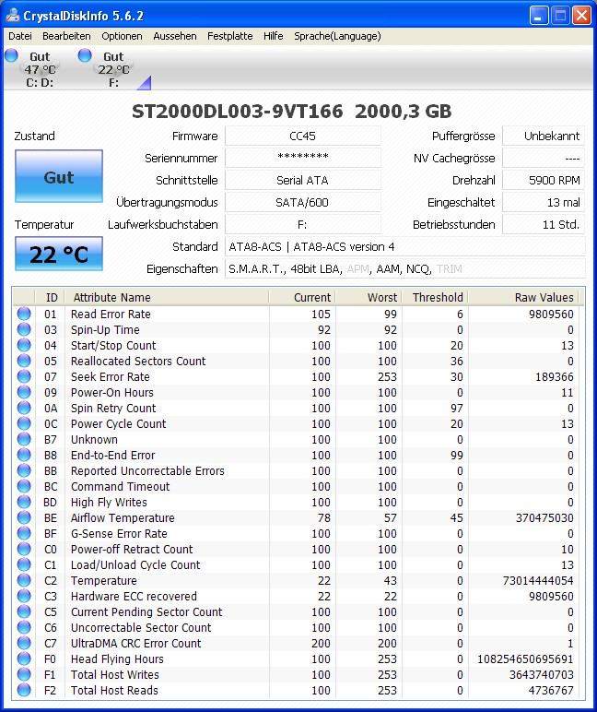Click status orb of UltraDMA CRC Error Count row
This screenshot has height=712, width=597.
click(24, 643)
